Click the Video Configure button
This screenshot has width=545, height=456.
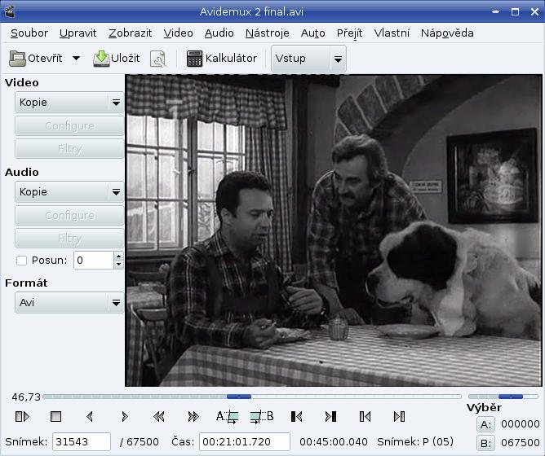click(x=69, y=126)
